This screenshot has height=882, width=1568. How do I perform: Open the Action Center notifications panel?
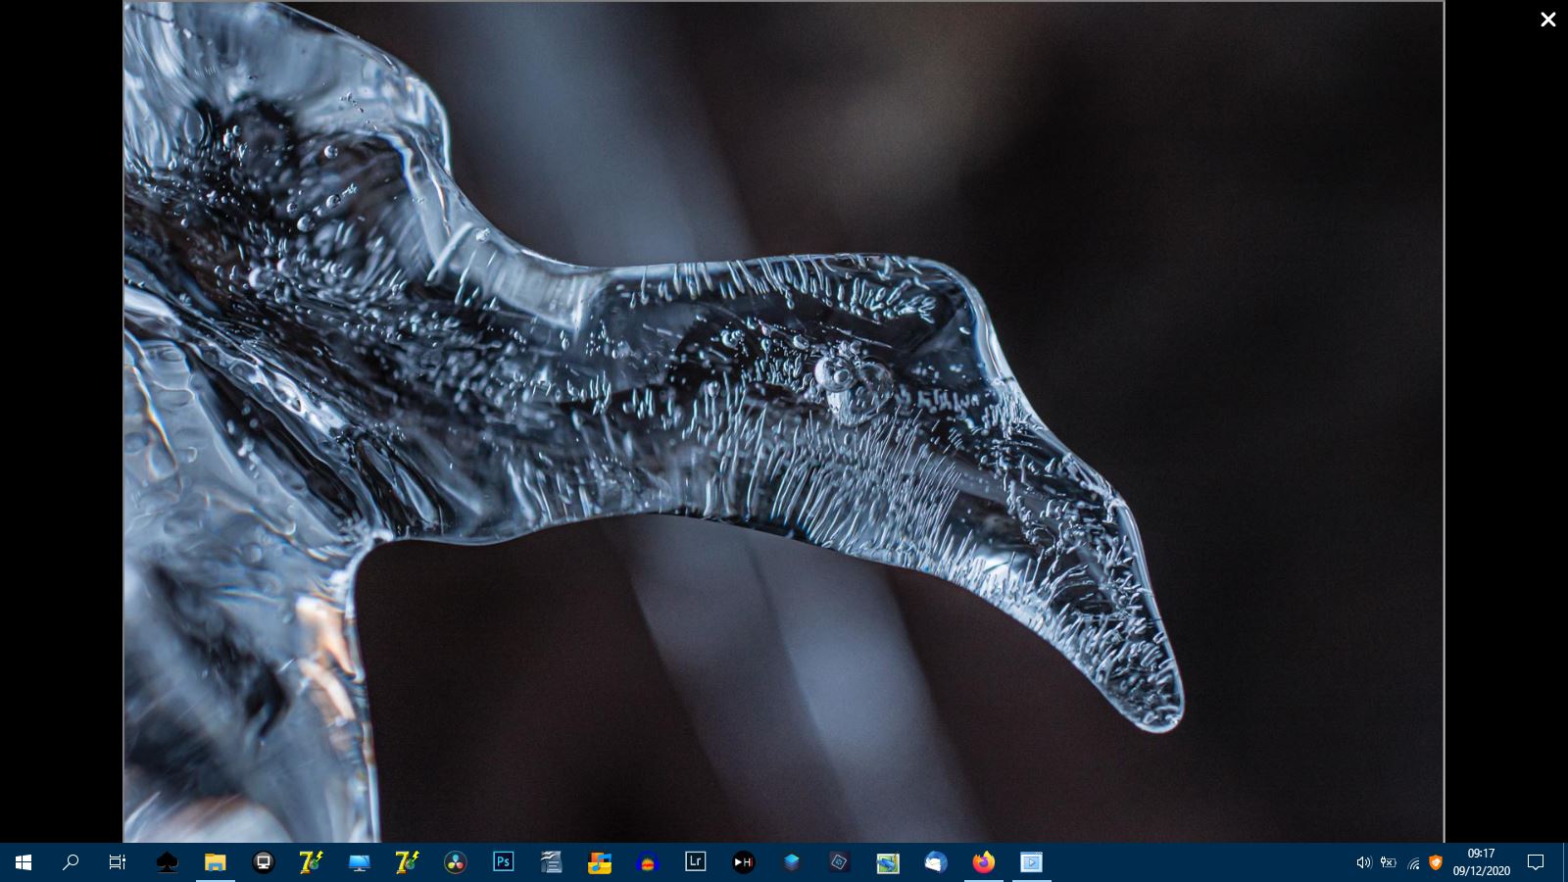coord(1536,862)
